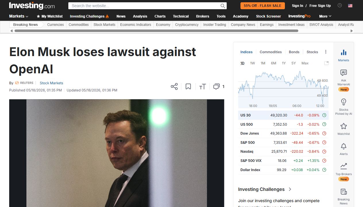Click the Nasdaq index row name
Image resolution: width=363 pixels, height=207 pixels.
click(247, 152)
